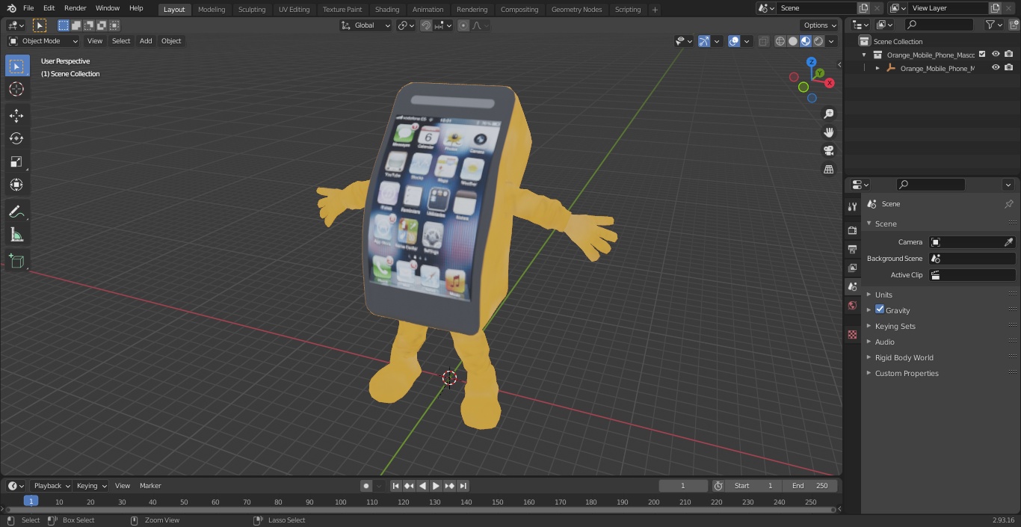
Task: Open the Output properties tab
Action: tap(852, 249)
